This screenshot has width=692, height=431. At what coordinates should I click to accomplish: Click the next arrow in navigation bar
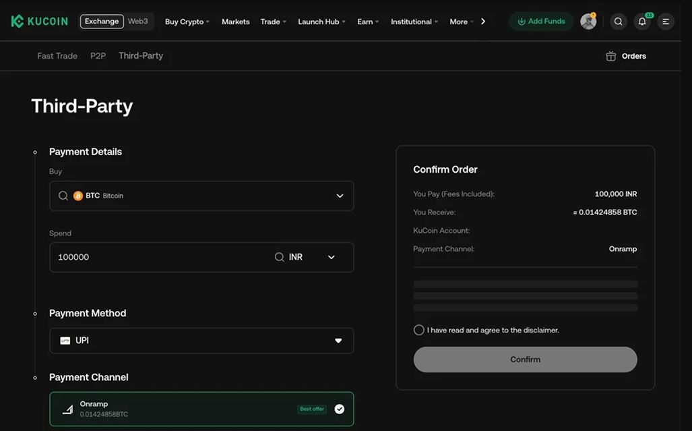point(483,21)
